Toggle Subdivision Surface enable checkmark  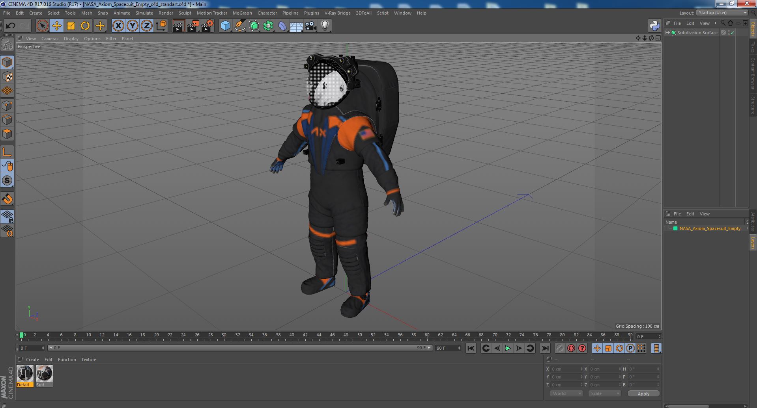tap(733, 33)
